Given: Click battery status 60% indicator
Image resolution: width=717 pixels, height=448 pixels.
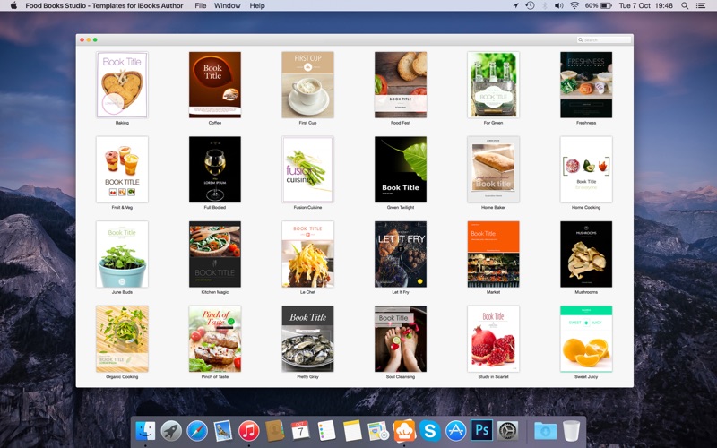Looking at the screenshot, I should (598, 5).
